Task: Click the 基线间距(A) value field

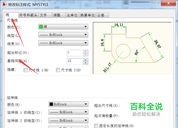Action: (75, 61)
